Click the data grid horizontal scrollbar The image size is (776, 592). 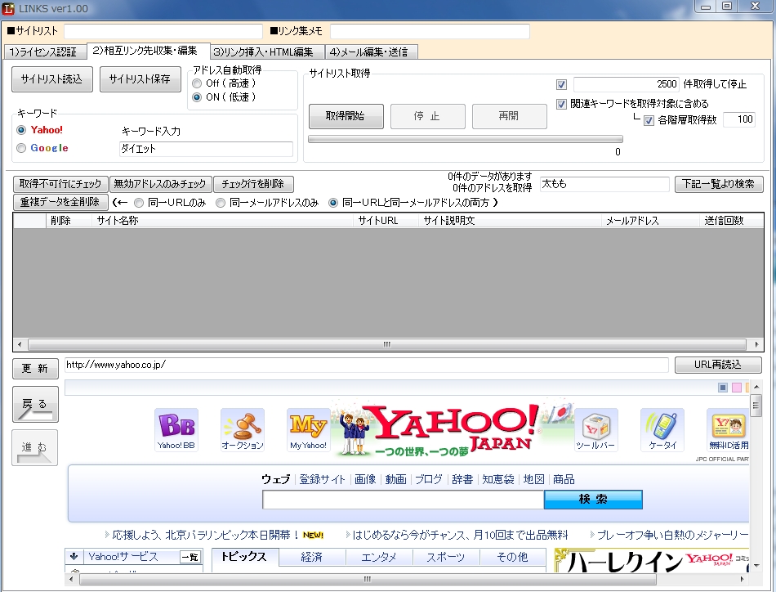click(387, 344)
